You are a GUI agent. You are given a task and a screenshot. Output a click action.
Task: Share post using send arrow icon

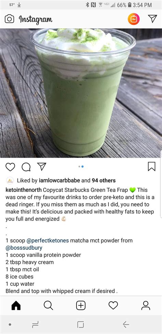coord(42,167)
